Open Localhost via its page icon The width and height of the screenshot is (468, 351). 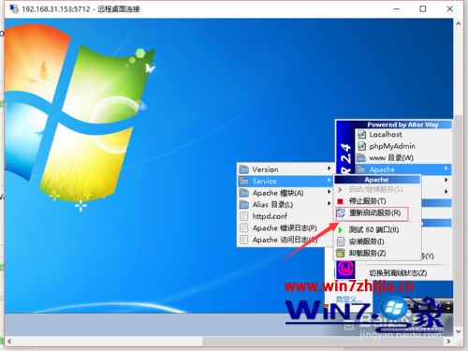(x=361, y=135)
